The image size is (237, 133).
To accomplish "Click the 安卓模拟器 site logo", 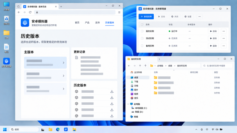I will [25, 22].
